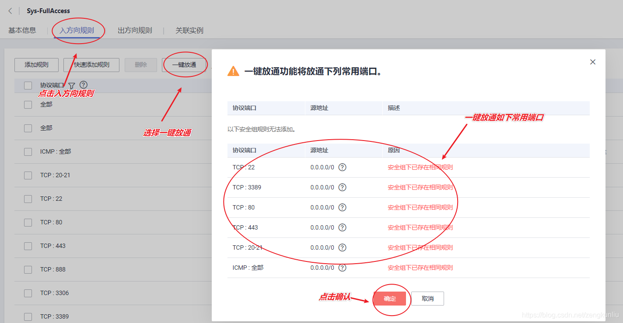Image resolution: width=623 pixels, height=323 pixels.
Task: Click TCP : 3389 in dialog table
Action: coord(247,187)
